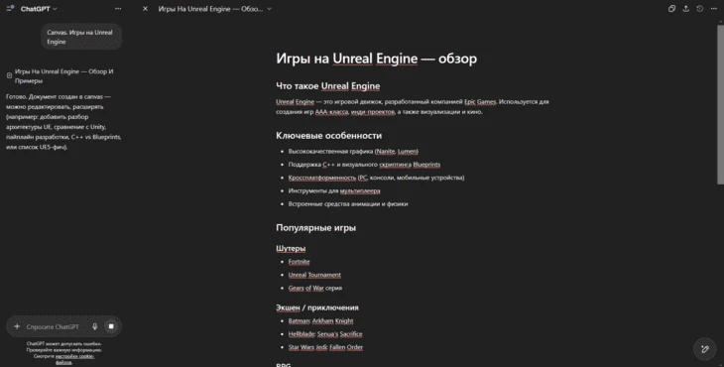Image resolution: width=724 pixels, height=367 pixels.
Task: Click the 'Инструменты для мультиплеера' bullet
Action: (334, 191)
